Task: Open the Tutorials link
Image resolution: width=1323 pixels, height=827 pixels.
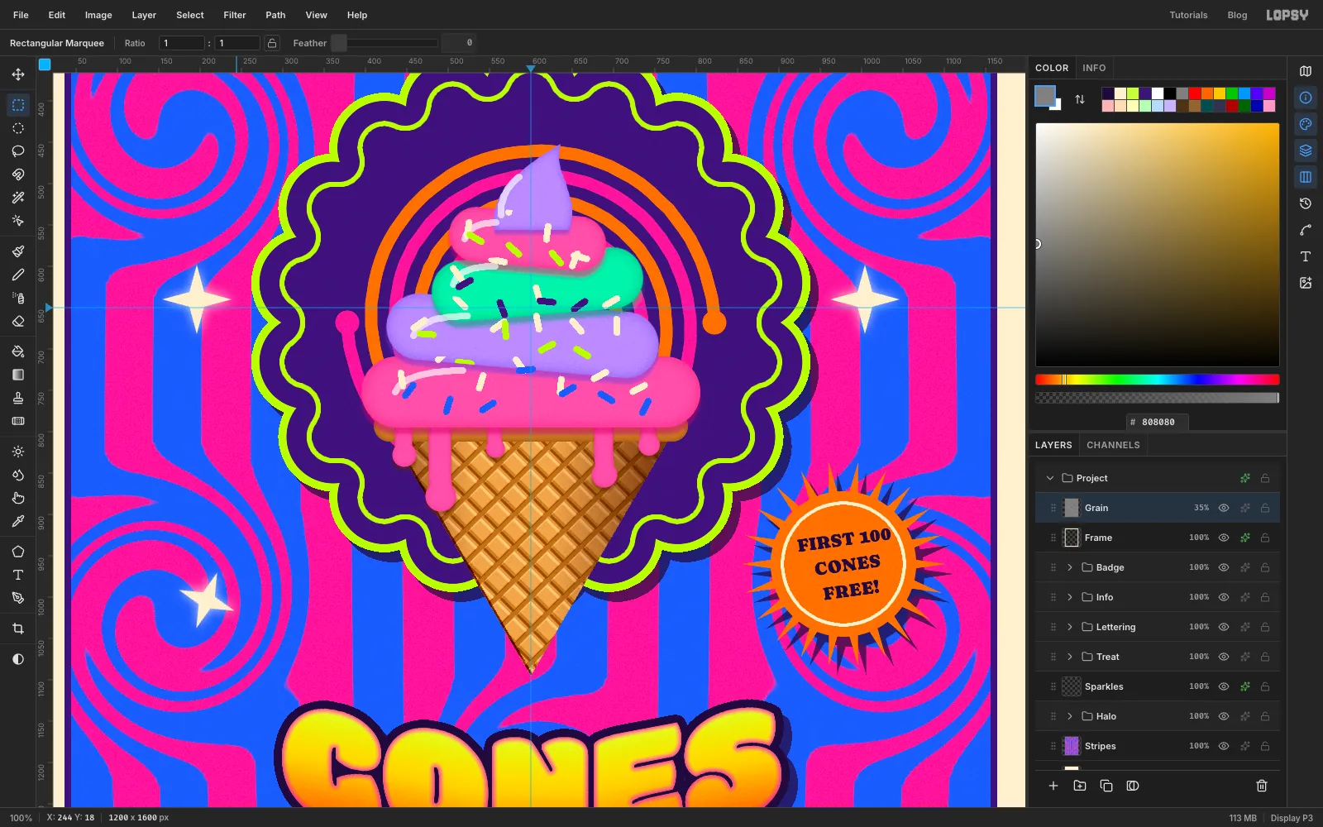Action: point(1188,15)
